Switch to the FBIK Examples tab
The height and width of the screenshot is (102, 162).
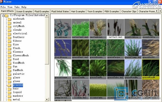[112, 11]
